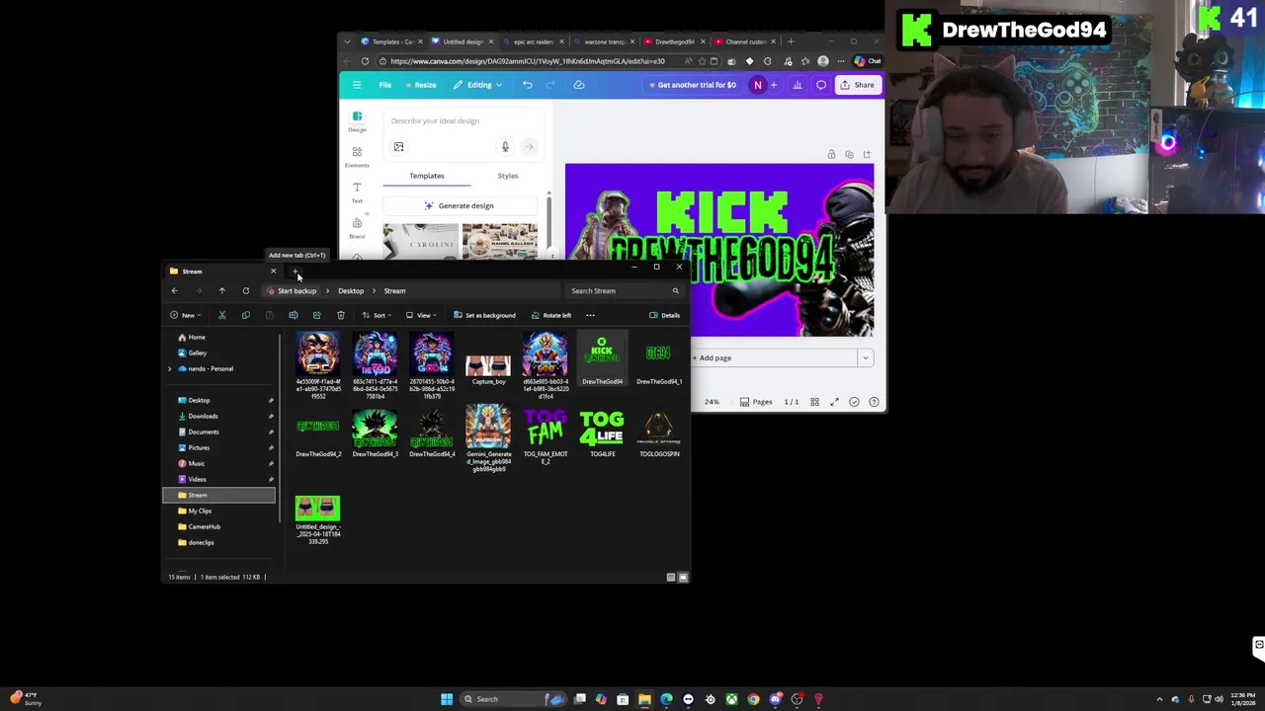
Task: Refresh the Stream folder in File Explorer
Action: (246, 291)
